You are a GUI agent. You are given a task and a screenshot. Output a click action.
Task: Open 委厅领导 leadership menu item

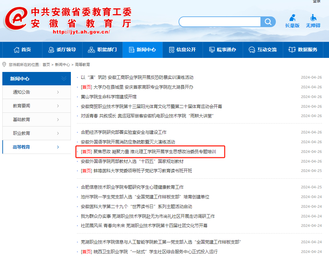click(x=62, y=50)
